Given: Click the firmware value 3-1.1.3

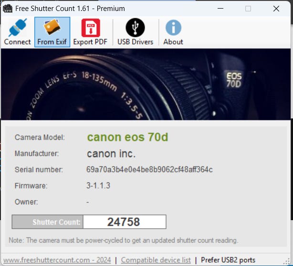Looking at the screenshot, I should click(98, 186).
